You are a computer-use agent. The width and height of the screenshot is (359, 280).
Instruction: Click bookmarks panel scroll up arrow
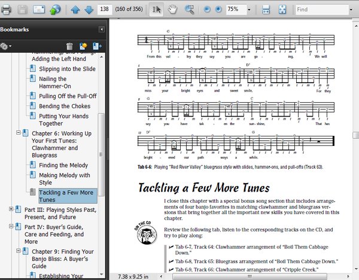coord(102,57)
